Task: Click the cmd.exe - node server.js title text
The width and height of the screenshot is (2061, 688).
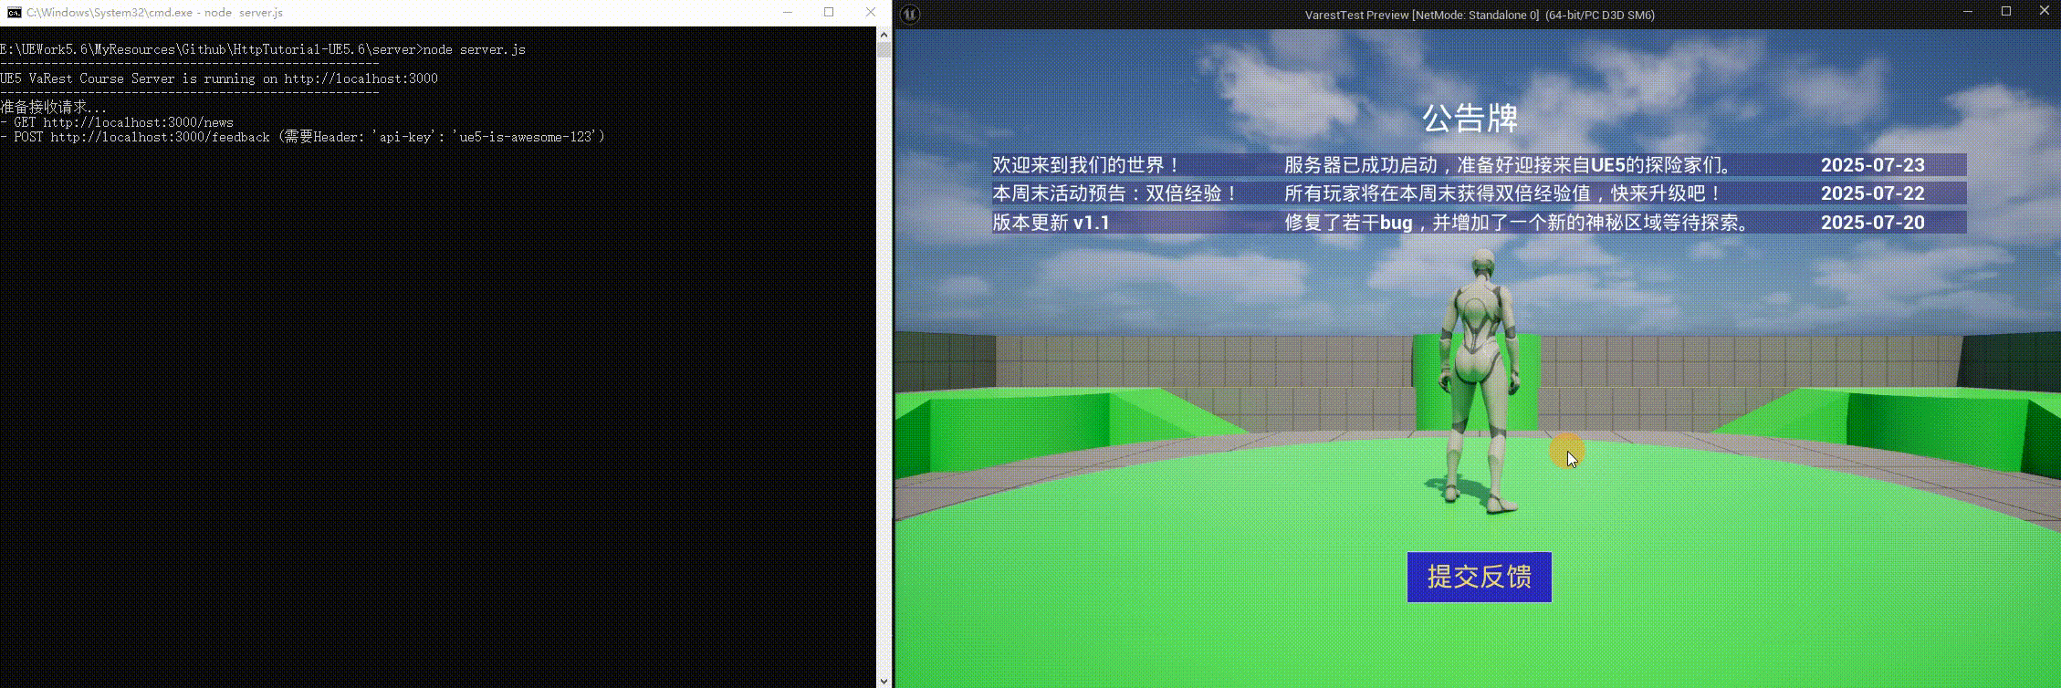Action: [154, 13]
